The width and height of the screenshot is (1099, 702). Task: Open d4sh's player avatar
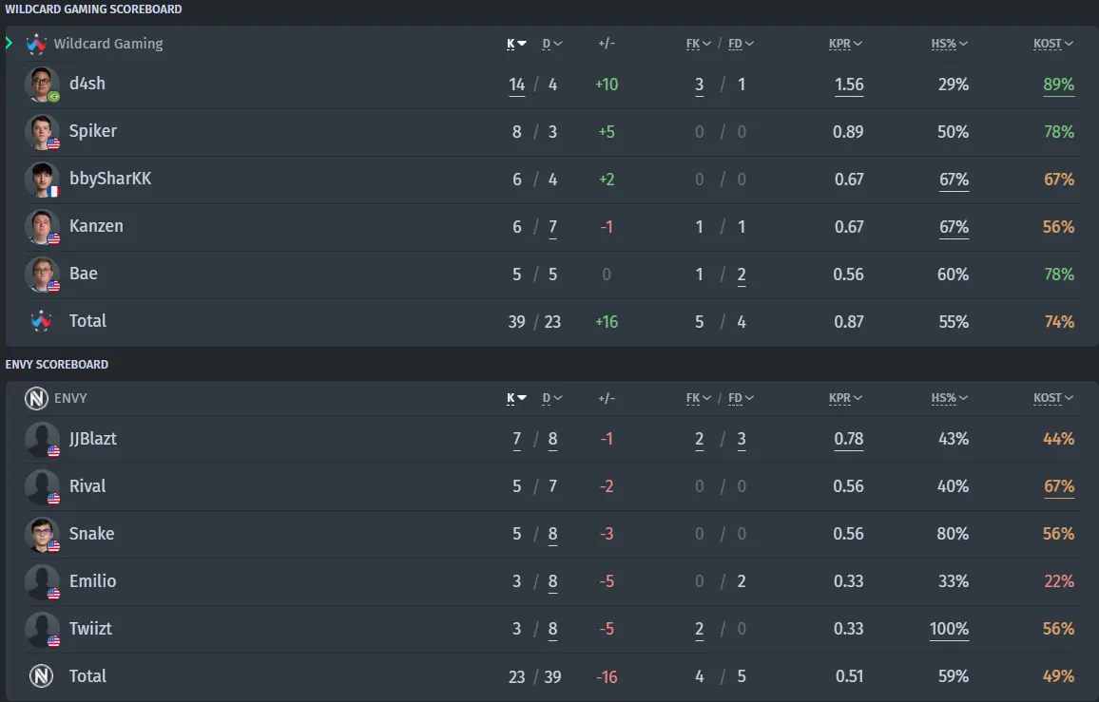42,85
